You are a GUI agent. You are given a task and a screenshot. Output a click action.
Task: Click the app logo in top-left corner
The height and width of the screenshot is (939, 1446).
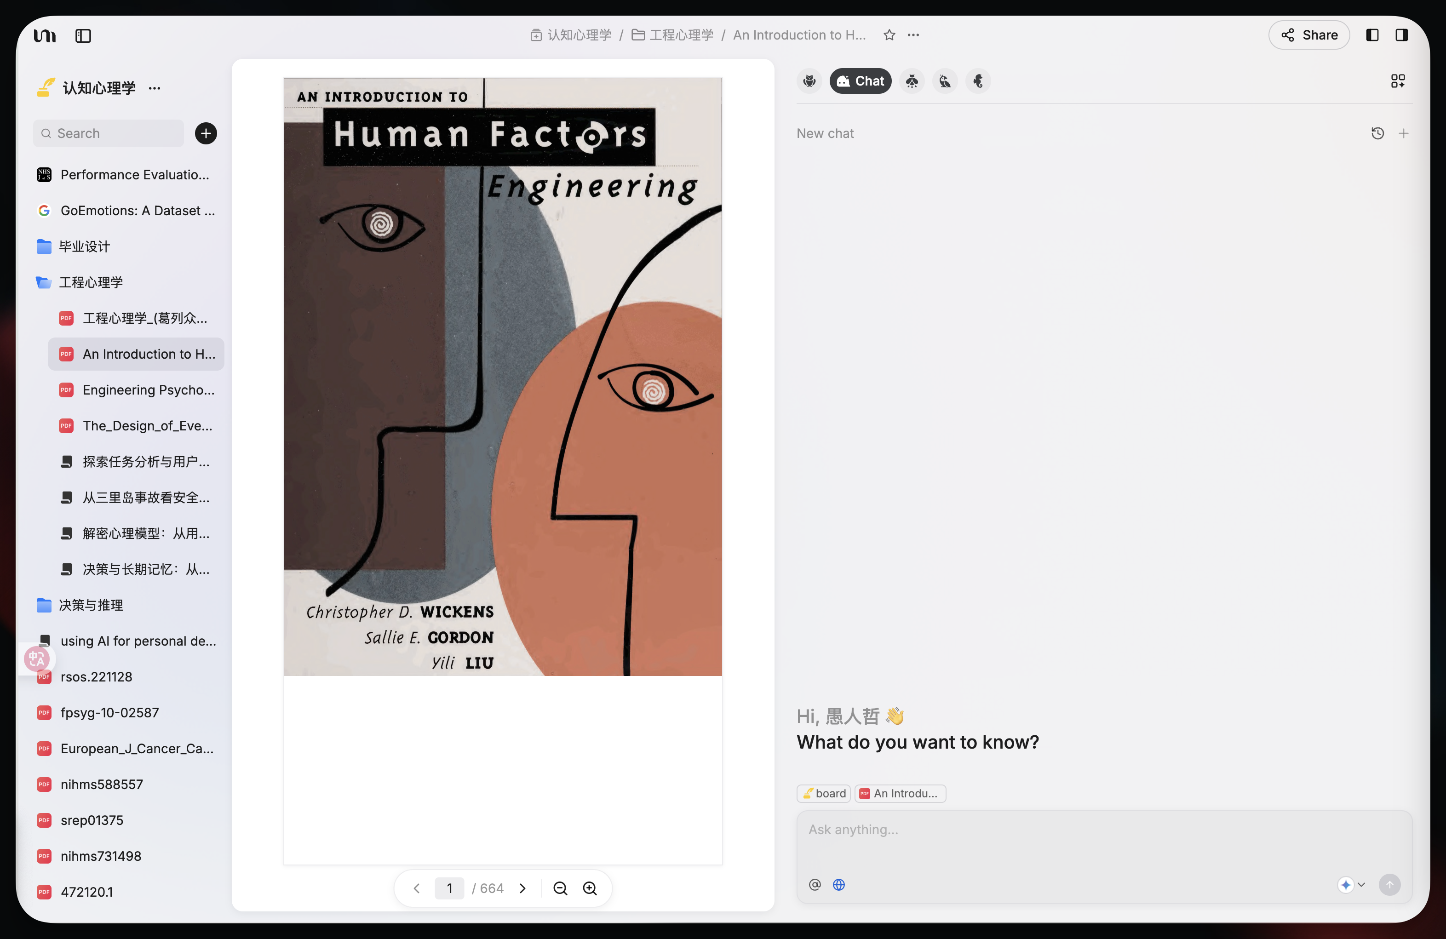pyautogui.click(x=44, y=36)
